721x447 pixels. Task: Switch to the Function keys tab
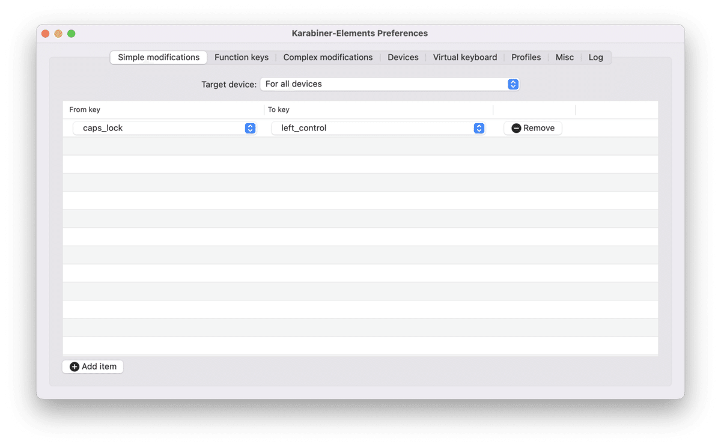pyautogui.click(x=242, y=57)
